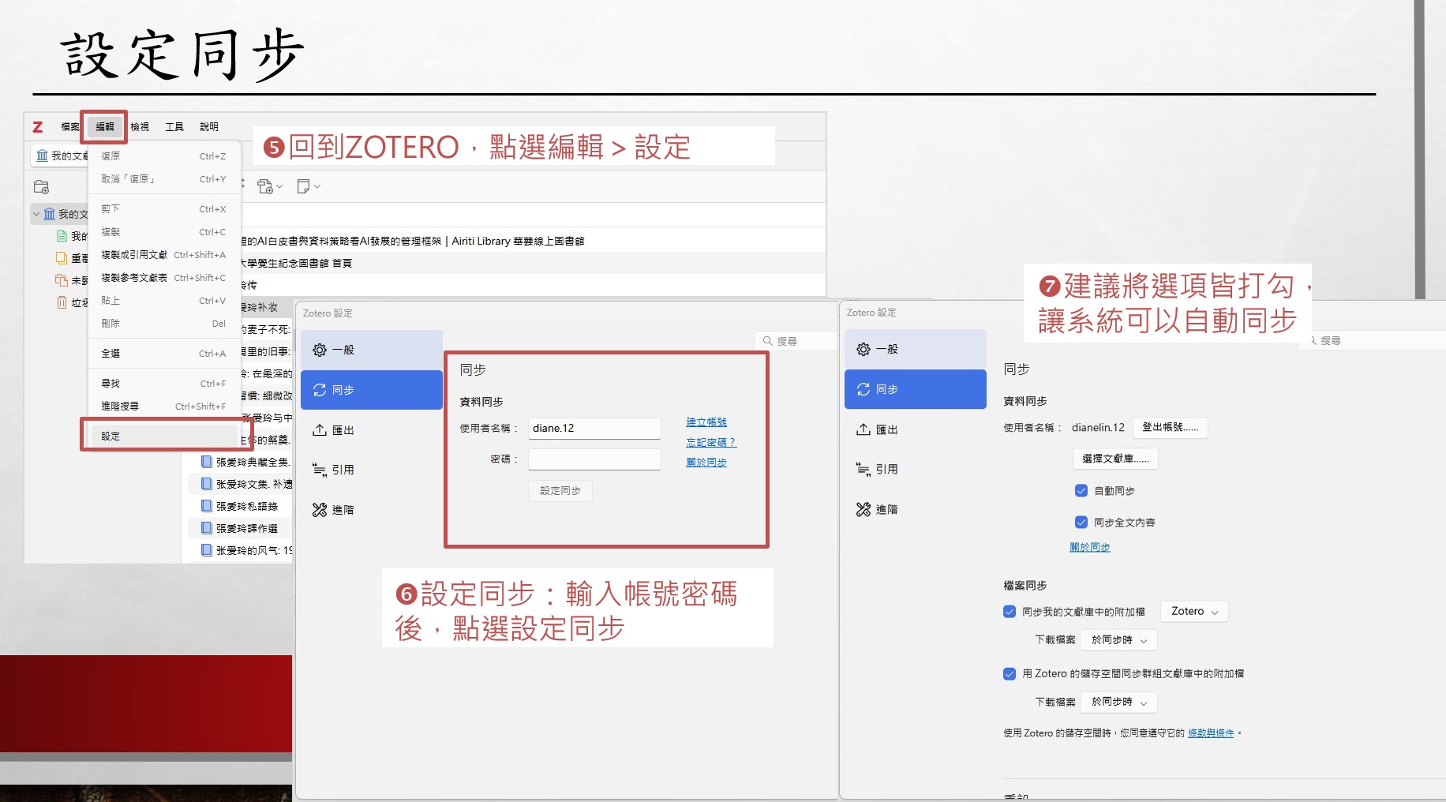Choose 設定 from the edit menu

164,436
